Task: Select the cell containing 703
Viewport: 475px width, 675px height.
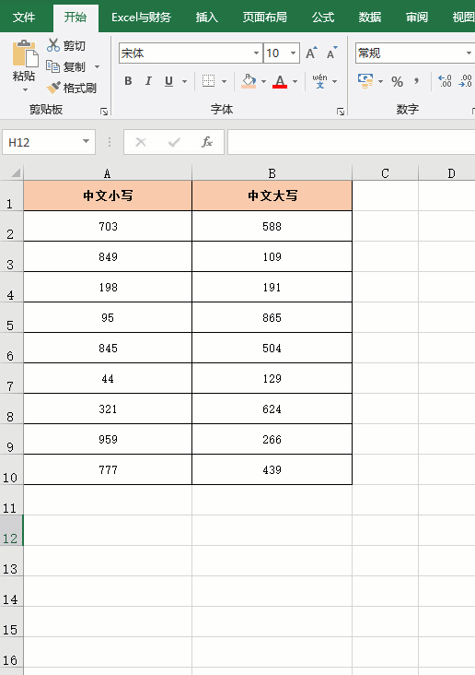Action: pos(108,226)
